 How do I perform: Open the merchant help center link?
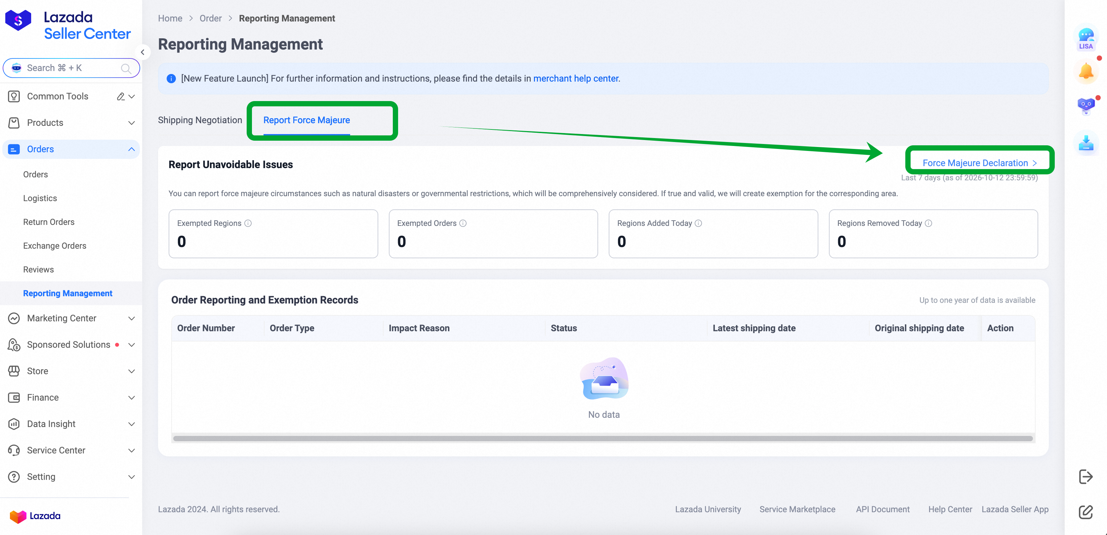click(575, 79)
